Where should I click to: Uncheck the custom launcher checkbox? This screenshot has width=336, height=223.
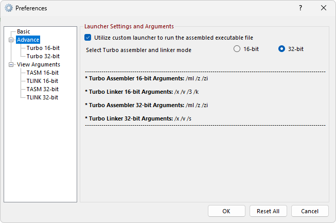coord(87,38)
